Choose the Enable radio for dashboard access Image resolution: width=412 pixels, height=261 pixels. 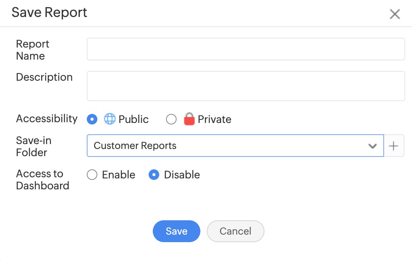coord(92,175)
